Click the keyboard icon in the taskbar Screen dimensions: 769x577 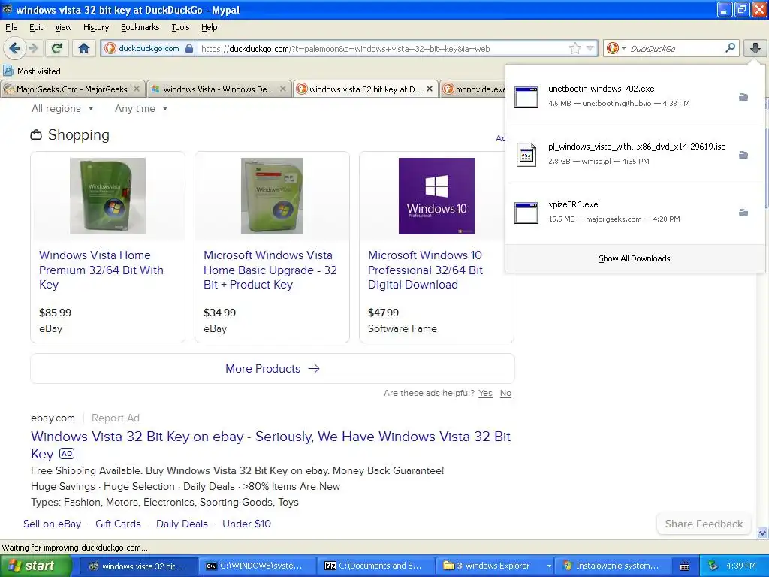685,566
